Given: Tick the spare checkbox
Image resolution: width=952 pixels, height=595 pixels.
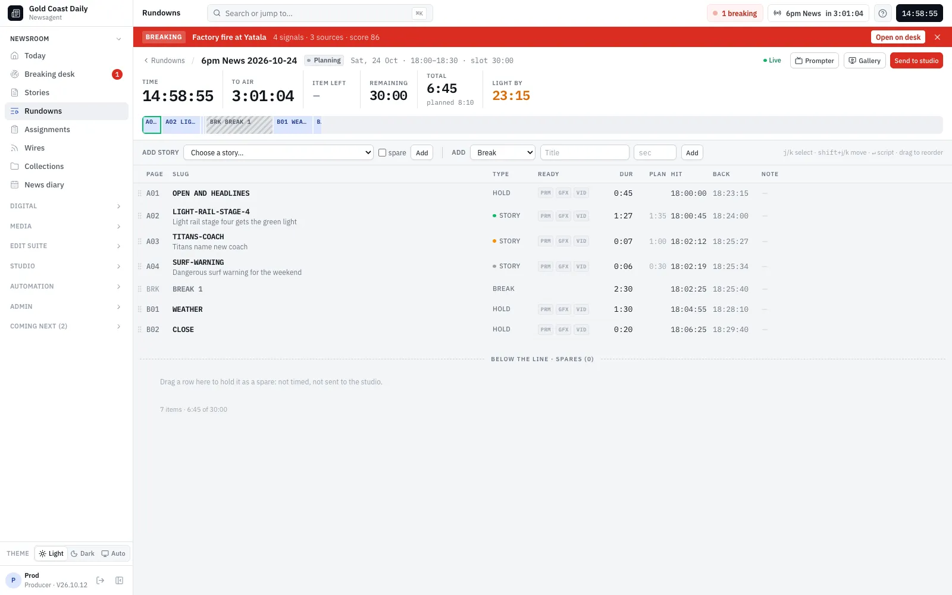Looking at the screenshot, I should pos(383,152).
